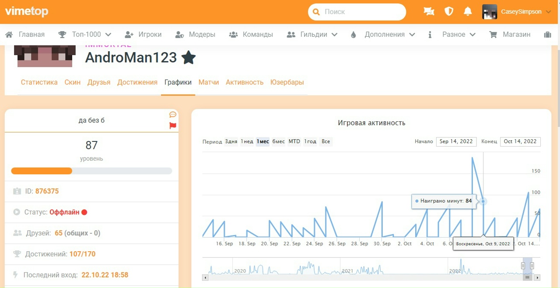The image size is (560, 288).
Task: Switch to the Статистика tab
Action: [x=39, y=82]
